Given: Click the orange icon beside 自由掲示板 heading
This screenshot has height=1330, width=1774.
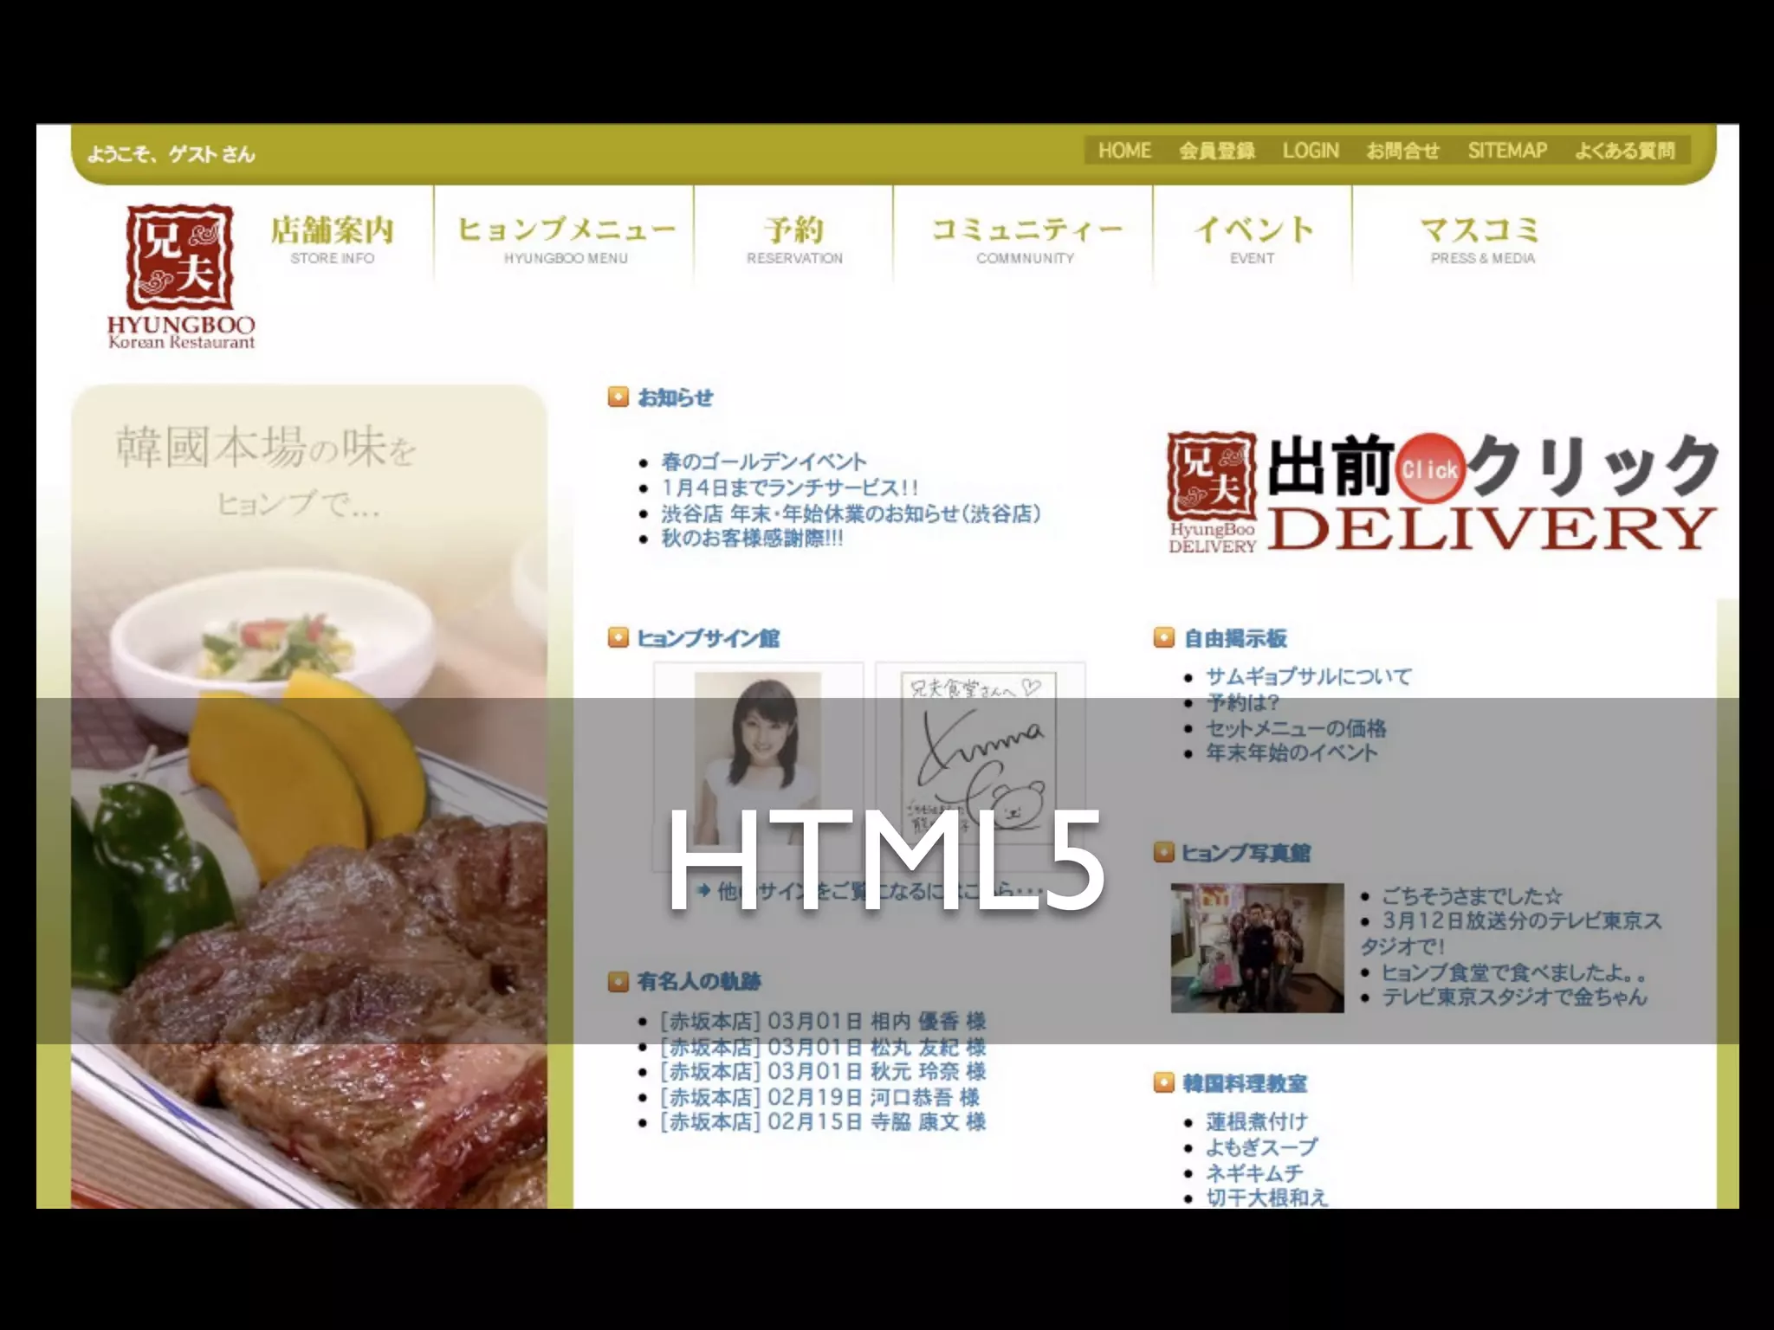Looking at the screenshot, I should click(1164, 638).
